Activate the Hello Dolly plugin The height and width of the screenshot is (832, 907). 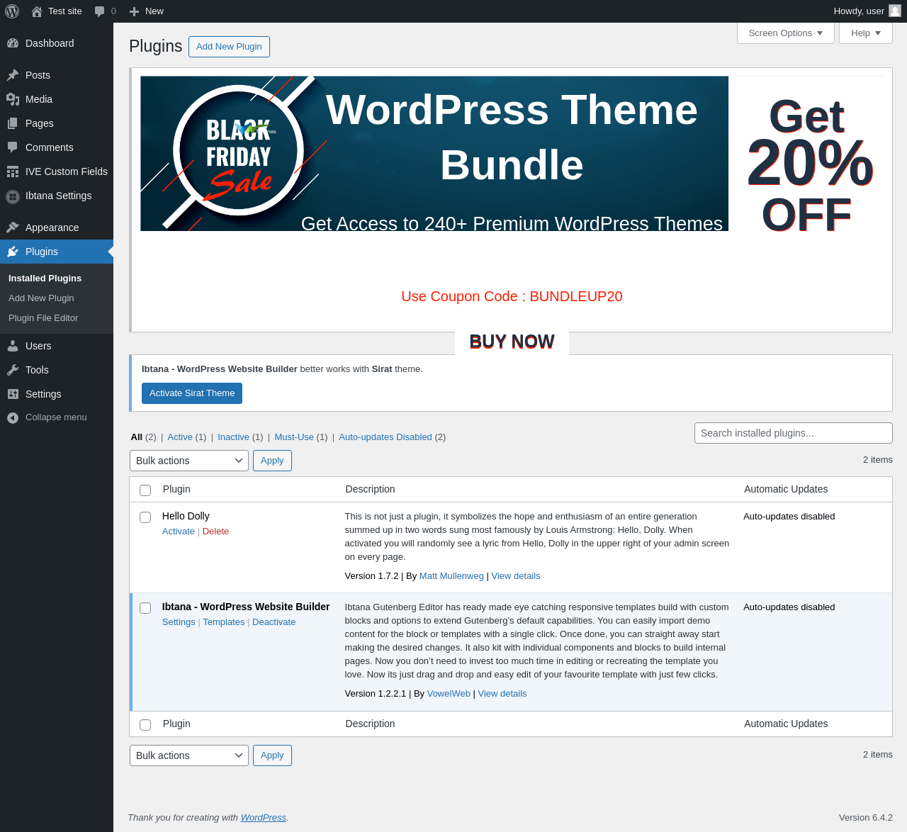(179, 532)
